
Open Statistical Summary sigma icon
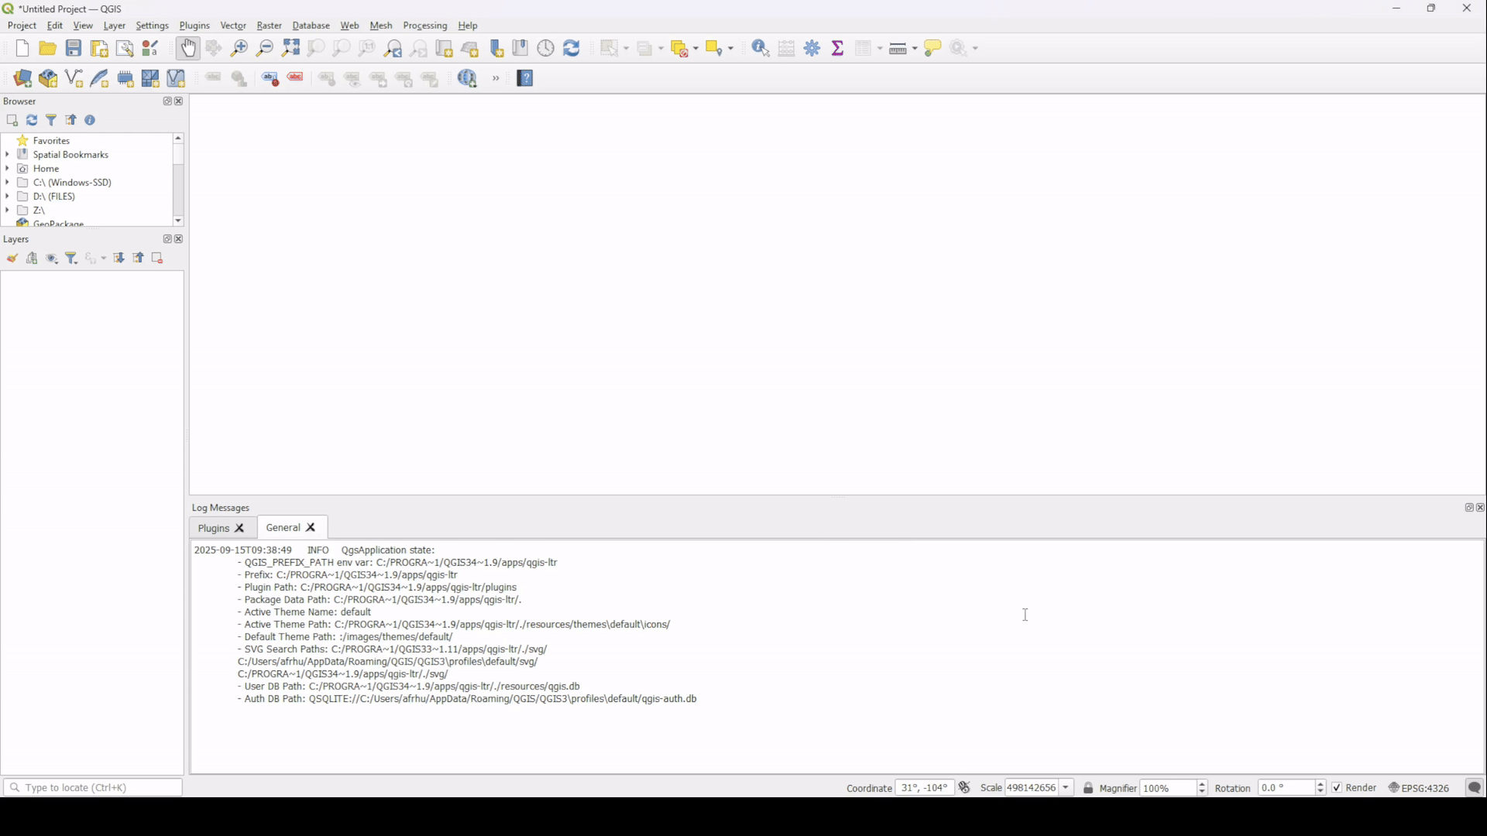838,49
